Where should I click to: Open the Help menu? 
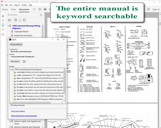click(30, 5)
